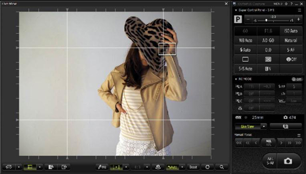Open the MENU item in title bar
Screen dimensions: 306x174
click(278, 4)
